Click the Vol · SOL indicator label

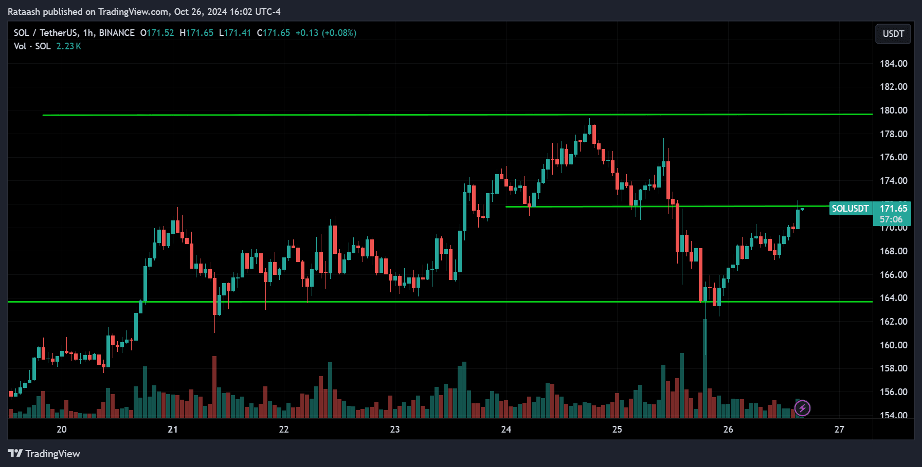click(x=32, y=46)
